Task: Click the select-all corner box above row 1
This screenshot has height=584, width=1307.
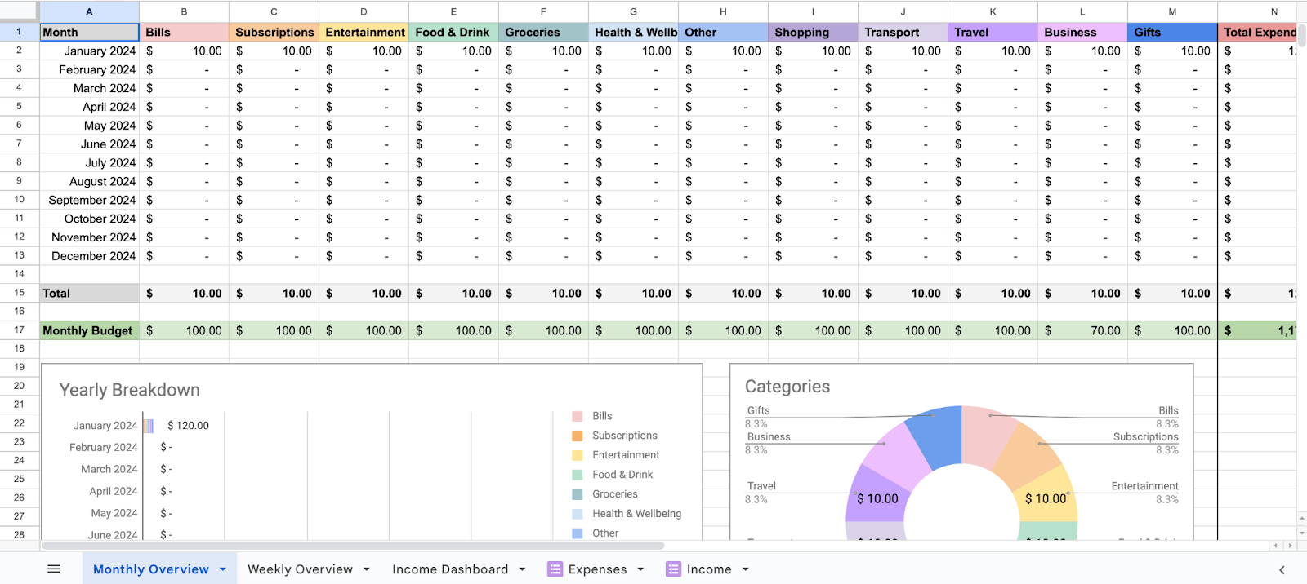Action: [19, 11]
